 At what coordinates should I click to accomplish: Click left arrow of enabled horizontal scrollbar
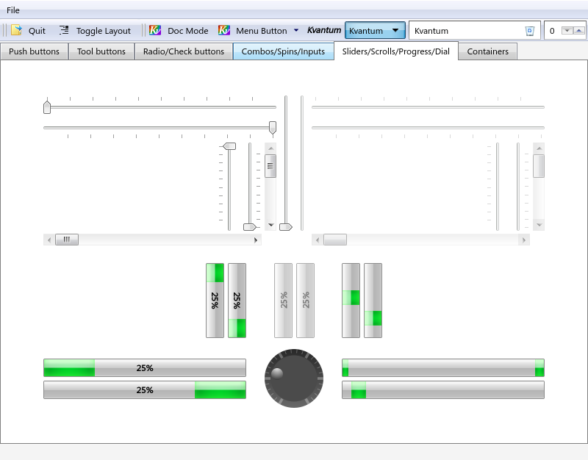49,240
